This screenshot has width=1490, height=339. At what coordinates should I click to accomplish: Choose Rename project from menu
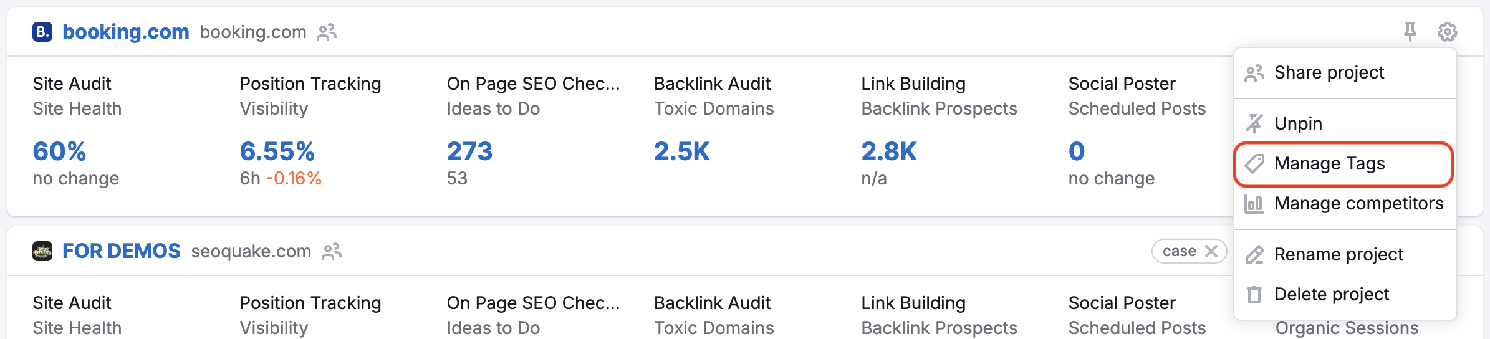tap(1338, 254)
